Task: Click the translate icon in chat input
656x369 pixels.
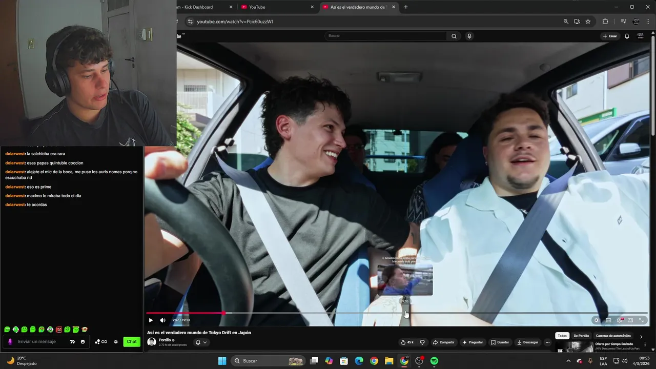Action: coord(72,342)
